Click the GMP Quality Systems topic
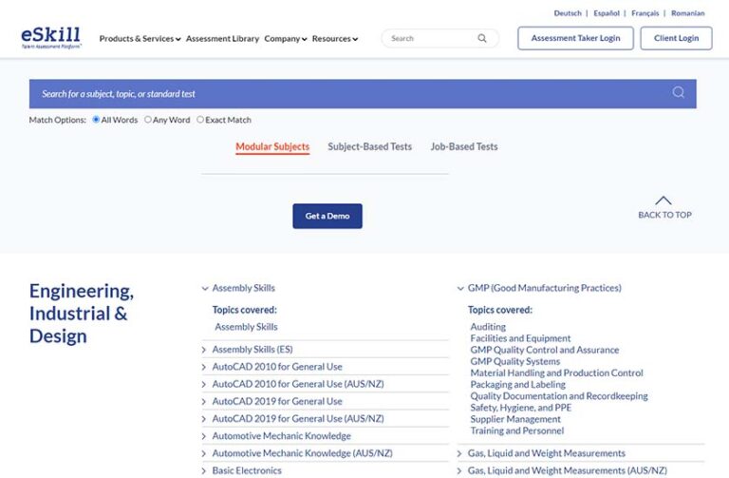Image resolution: width=729 pixels, height=478 pixels. pyautogui.click(x=515, y=362)
